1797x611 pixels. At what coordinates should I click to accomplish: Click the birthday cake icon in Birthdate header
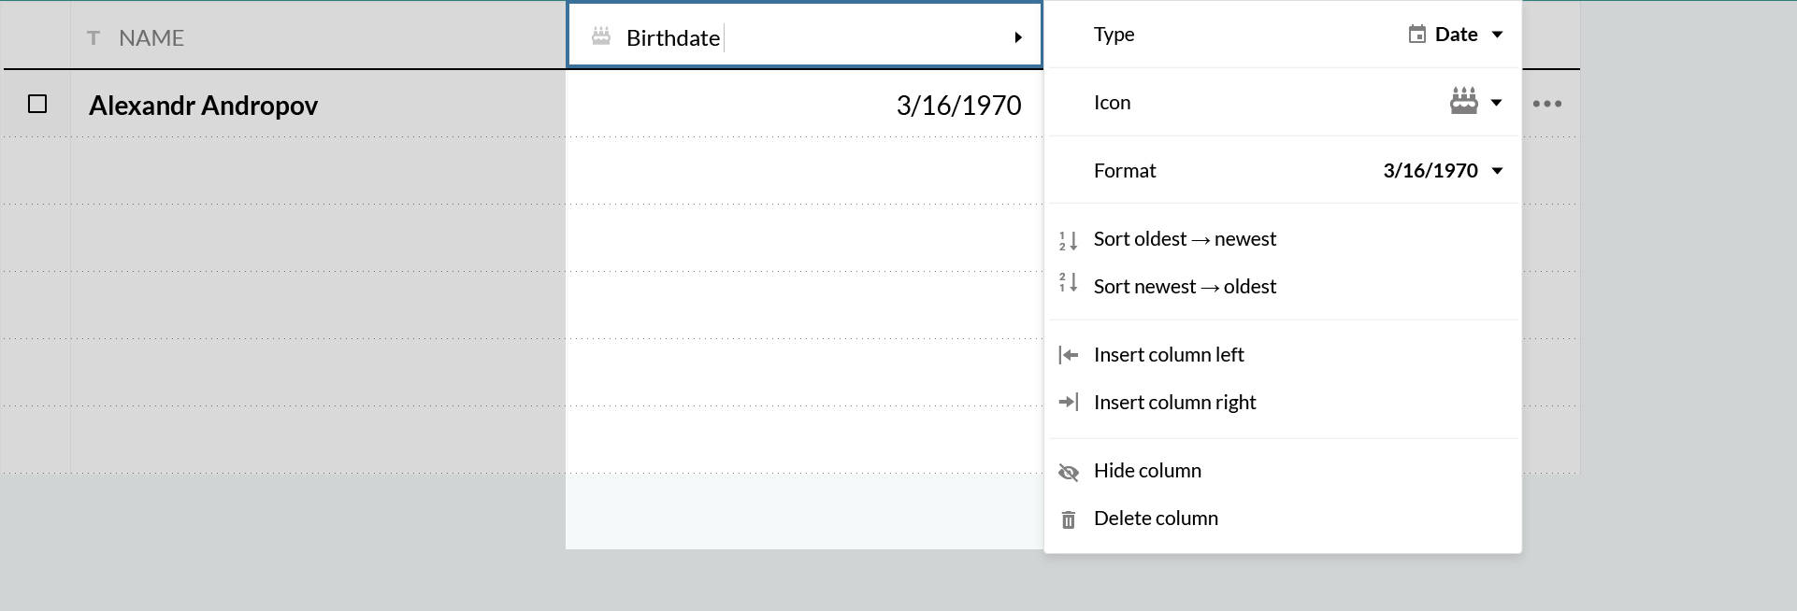click(601, 36)
